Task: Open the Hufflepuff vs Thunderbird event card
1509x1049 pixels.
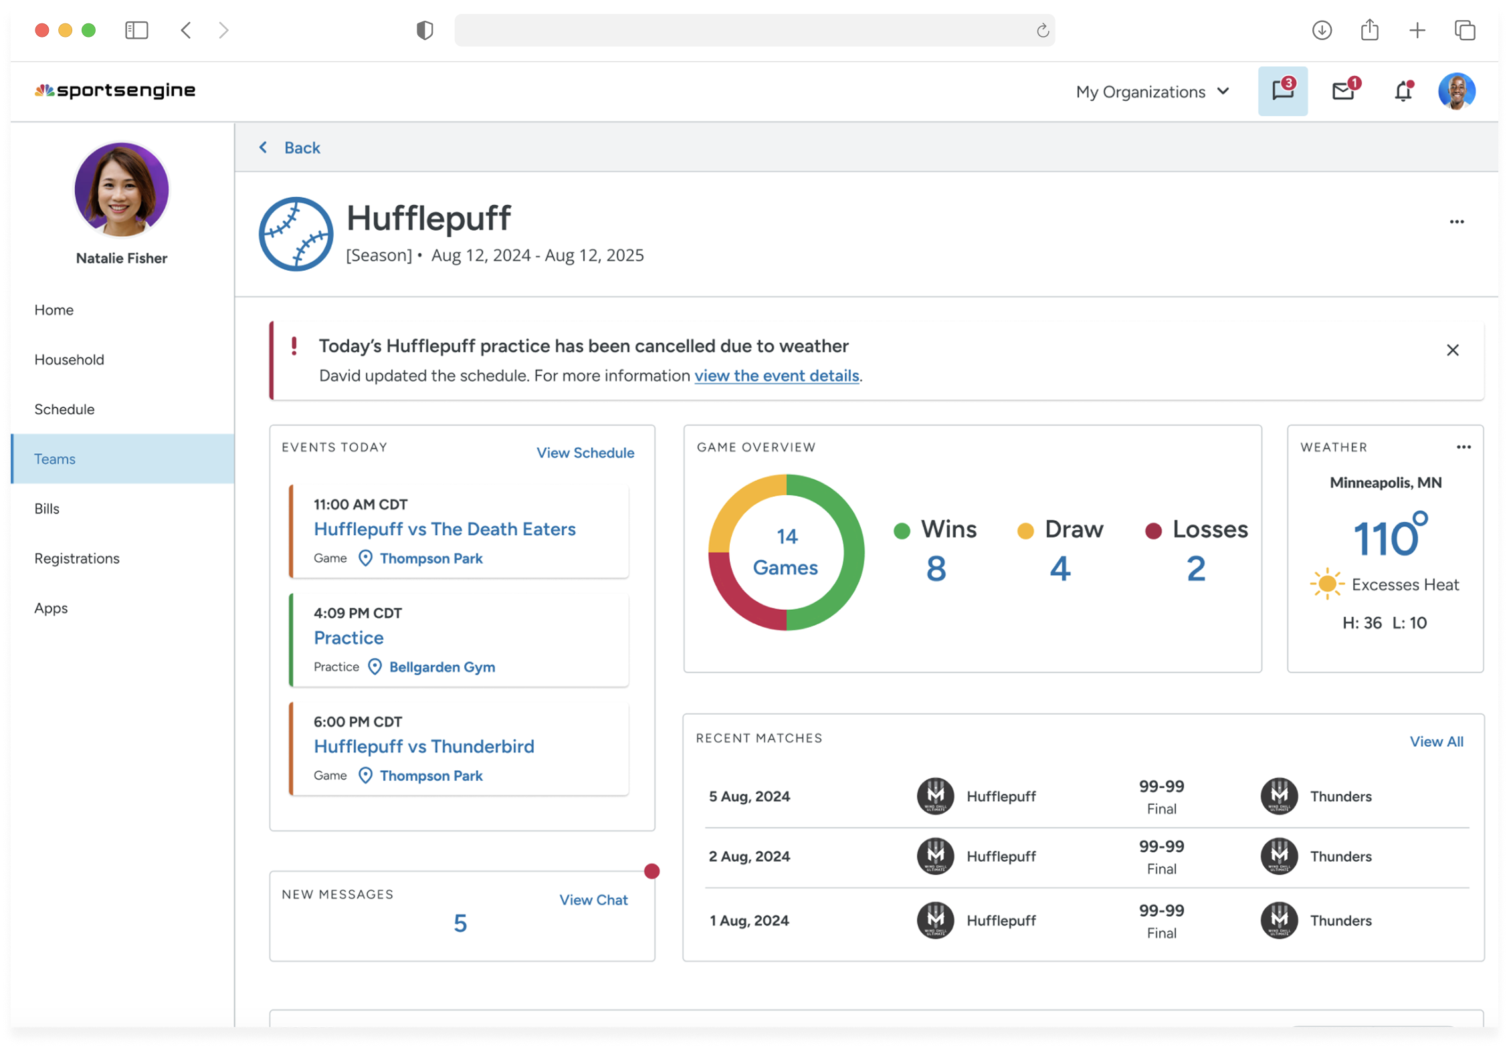Action: coord(423,746)
